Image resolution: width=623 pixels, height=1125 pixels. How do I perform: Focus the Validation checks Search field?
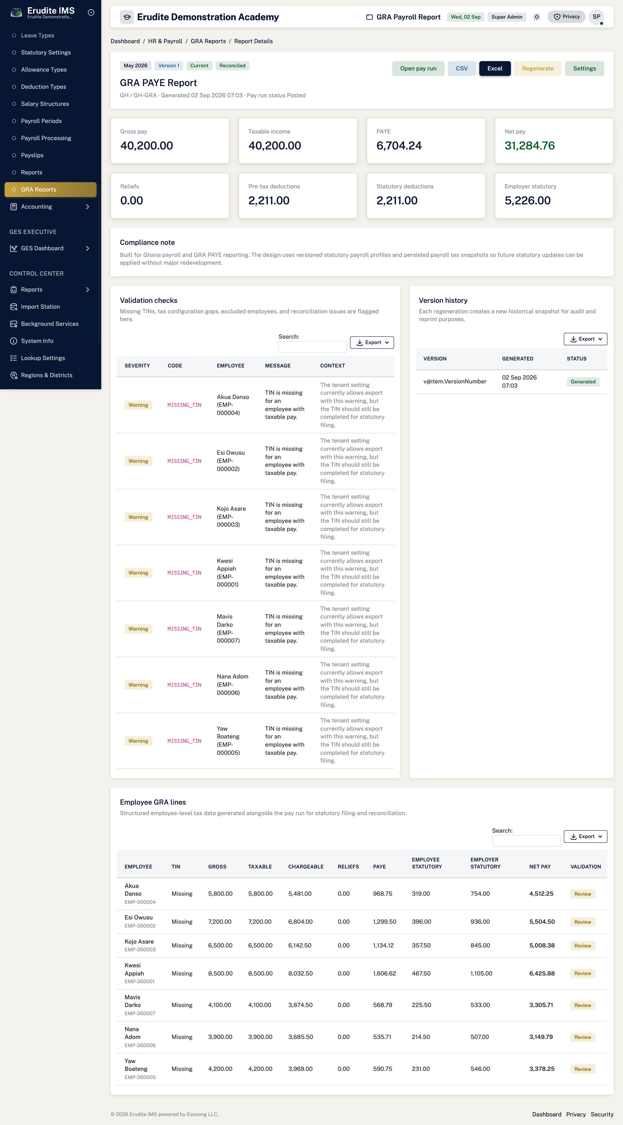312,347
